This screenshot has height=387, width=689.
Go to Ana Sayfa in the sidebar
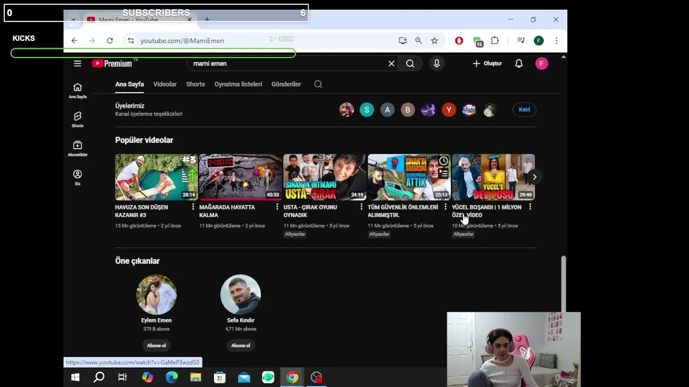point(78,91)
